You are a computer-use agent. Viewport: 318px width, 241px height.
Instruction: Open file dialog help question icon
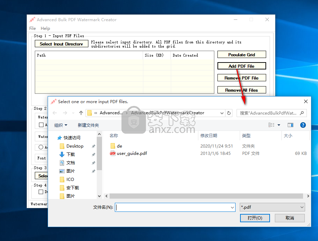(303, 125)
